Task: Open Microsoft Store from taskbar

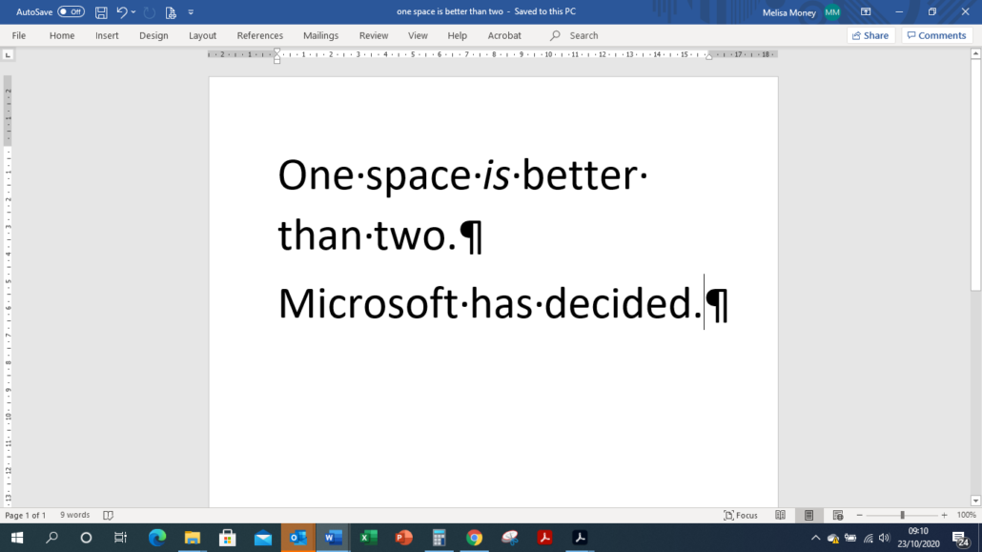Action: point(227,538)
